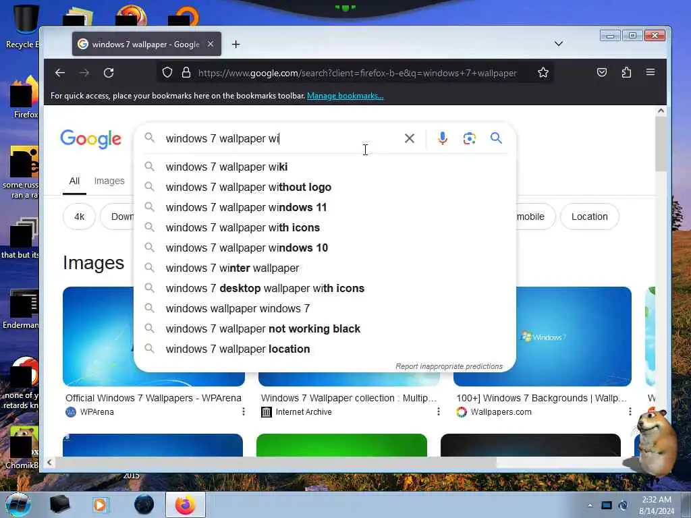Open the black box taskbar icon
Image resolution: width=691 pixels, height=518 pixels.
(x=59, y=505)
